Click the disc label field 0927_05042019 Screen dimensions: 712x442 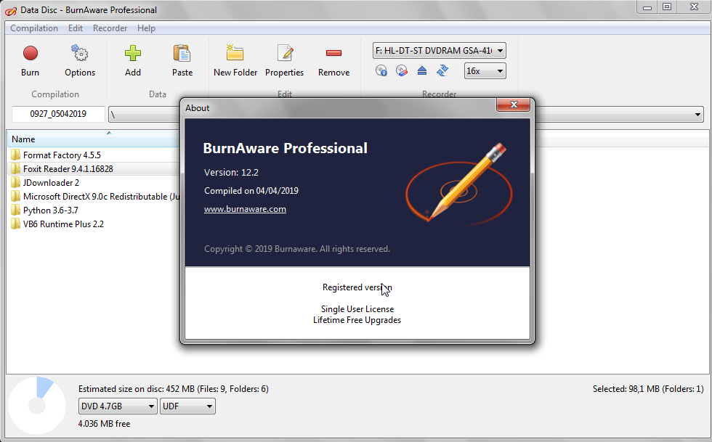(x=58, y=114)
